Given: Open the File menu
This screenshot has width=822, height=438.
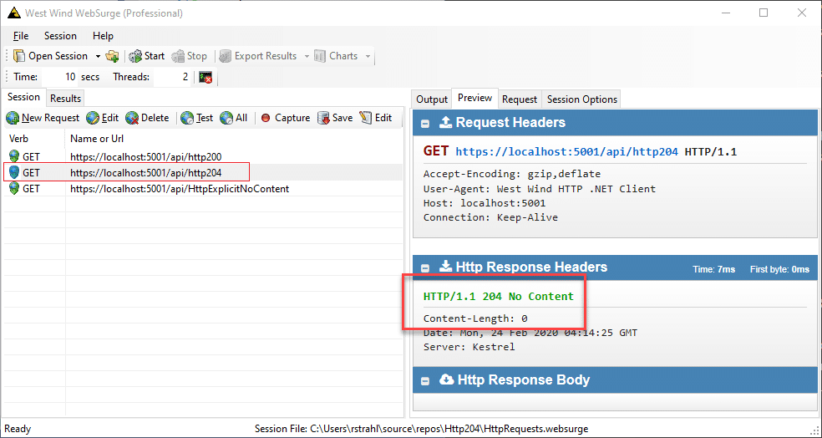Looking at the screenshot, I should point(21,36).
